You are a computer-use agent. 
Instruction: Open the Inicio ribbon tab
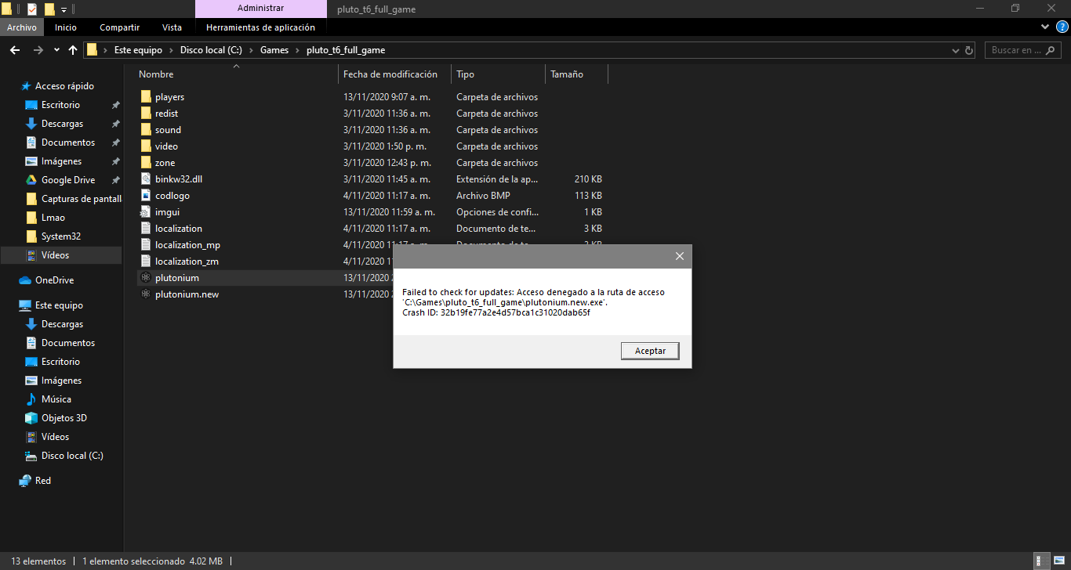tap(66, 27)
